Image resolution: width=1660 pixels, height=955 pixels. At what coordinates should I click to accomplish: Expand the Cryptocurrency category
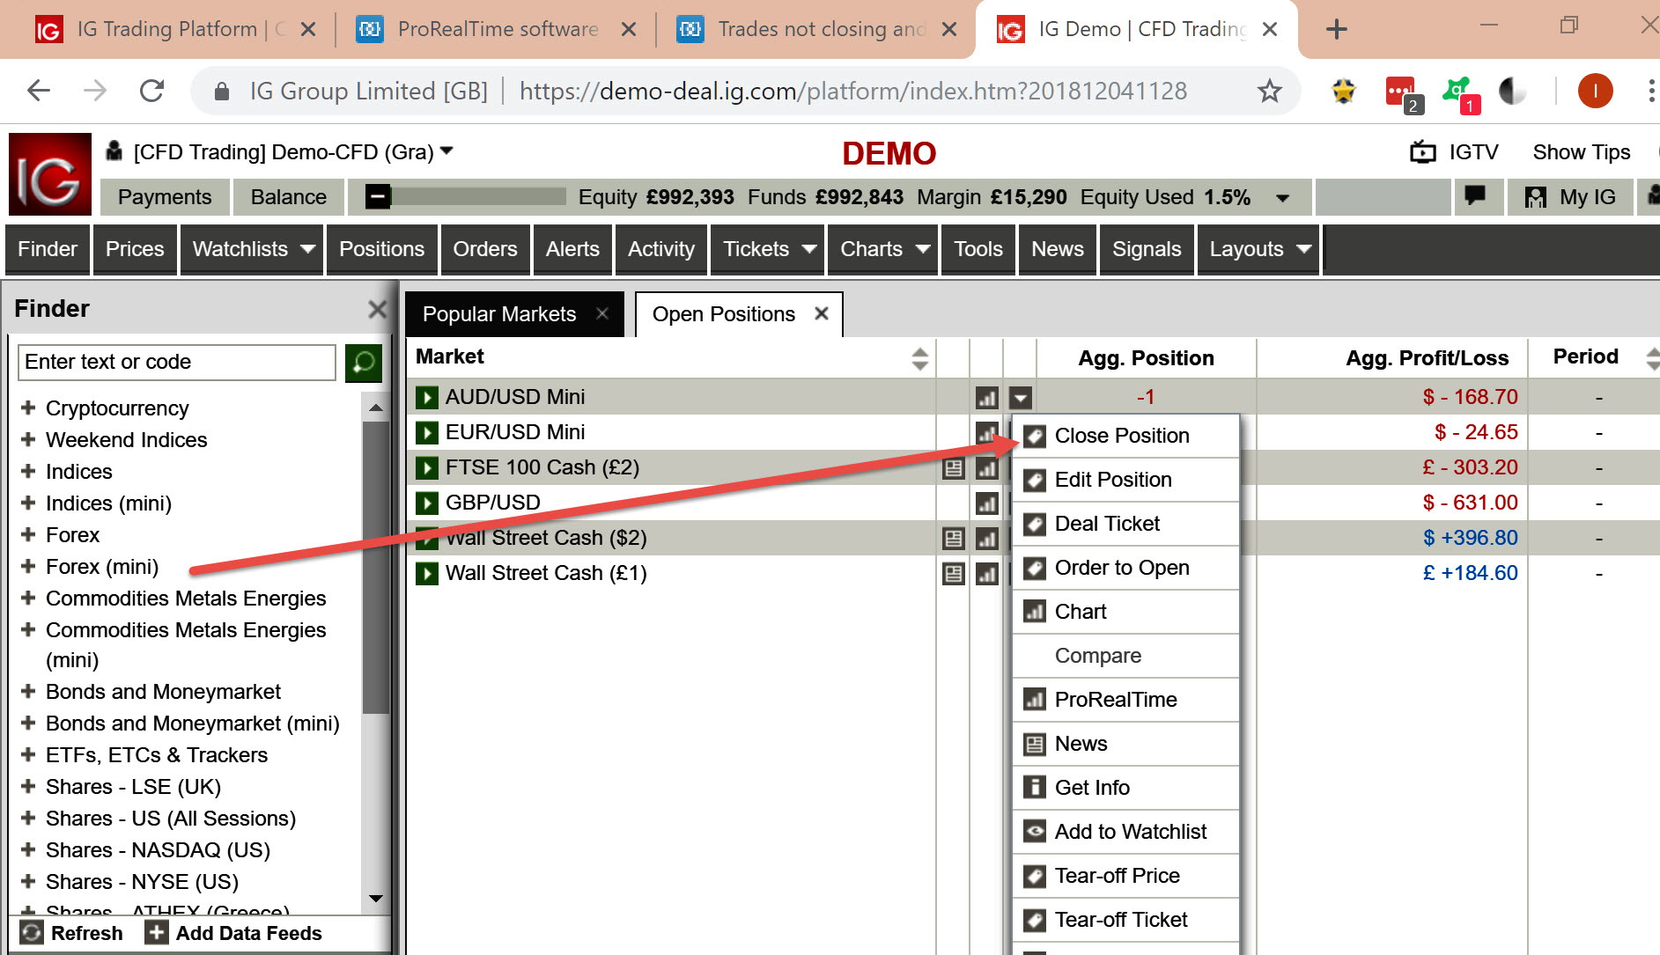(x=28, y=408)
